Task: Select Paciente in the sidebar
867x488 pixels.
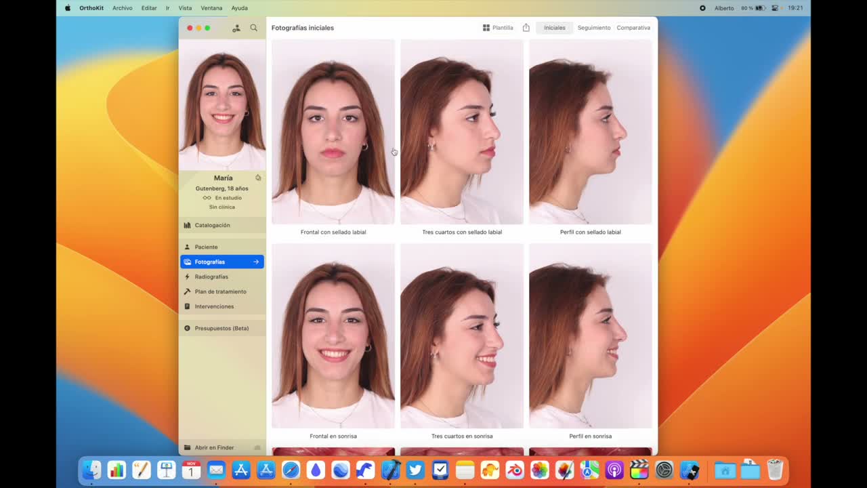Action: point(222,247)
